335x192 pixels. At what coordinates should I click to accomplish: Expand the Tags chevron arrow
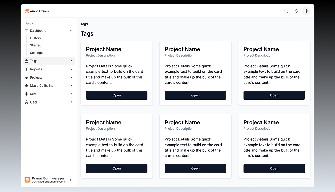tap(71, 61)
